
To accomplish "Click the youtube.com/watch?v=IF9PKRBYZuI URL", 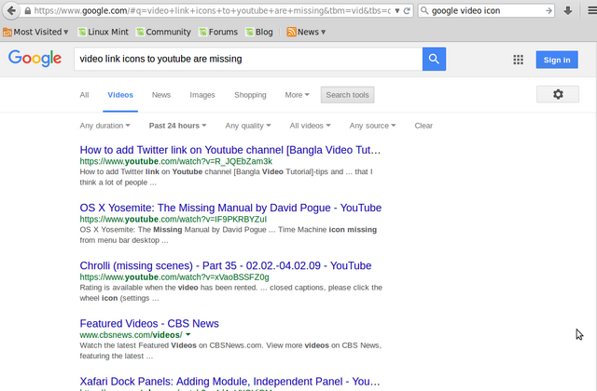I will coord(174,220).
